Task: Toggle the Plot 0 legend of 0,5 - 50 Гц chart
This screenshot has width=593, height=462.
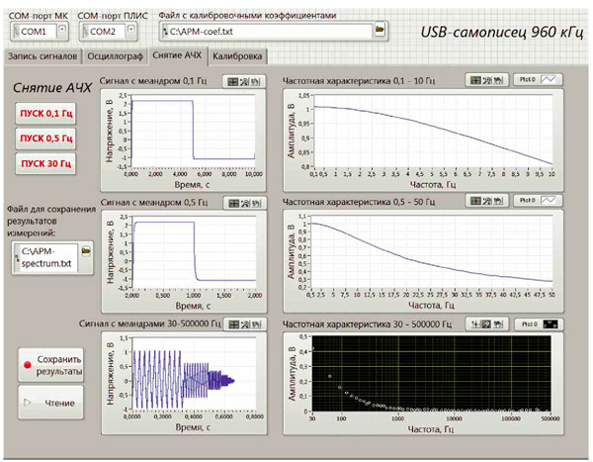Action: point(537,200)
